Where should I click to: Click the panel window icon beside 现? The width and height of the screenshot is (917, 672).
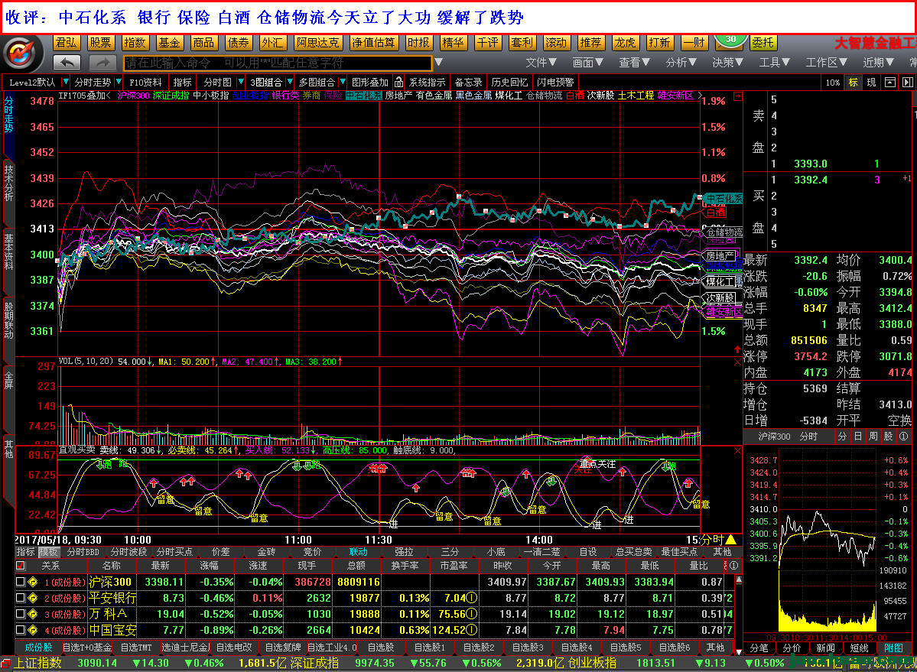890,83
